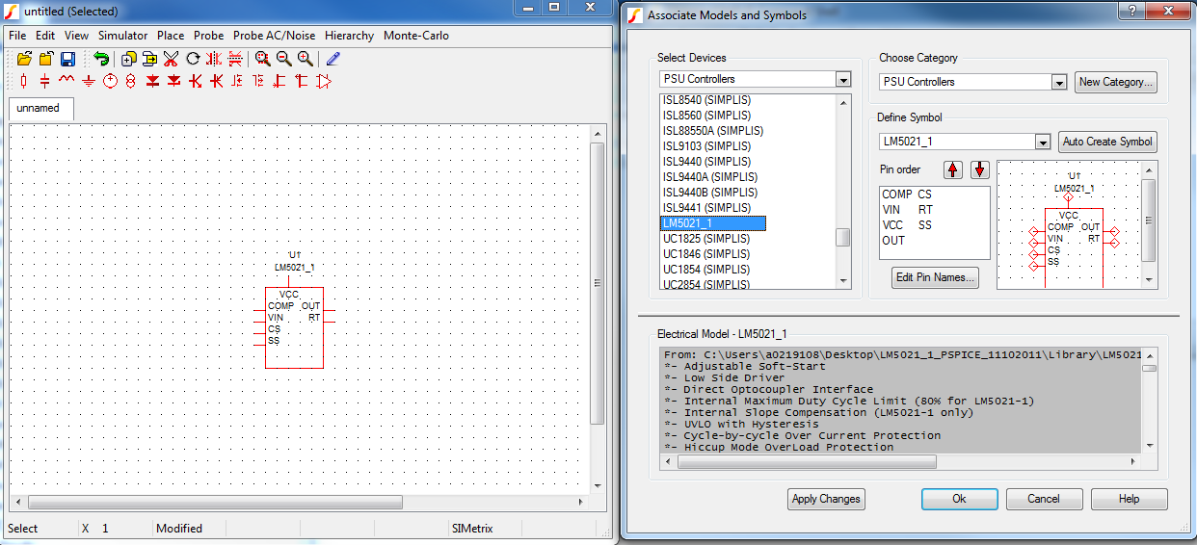Move pin up with red up arrow
This screenshot has height=545, width=1197.
(x=953, y=169)
